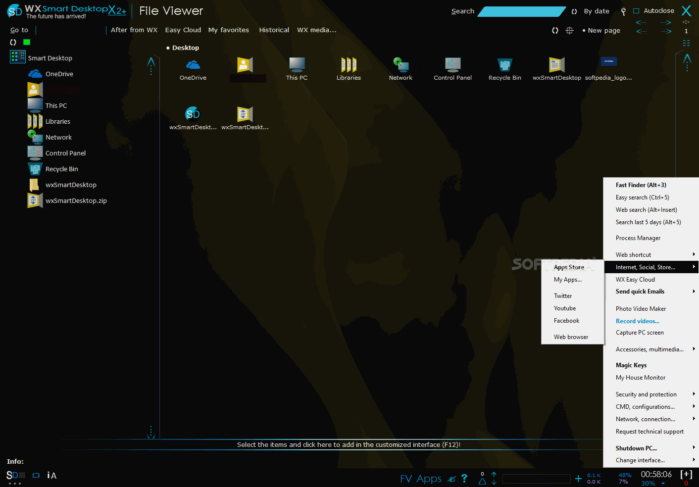Click the grid view icon at right edge

tap(686, 43)
